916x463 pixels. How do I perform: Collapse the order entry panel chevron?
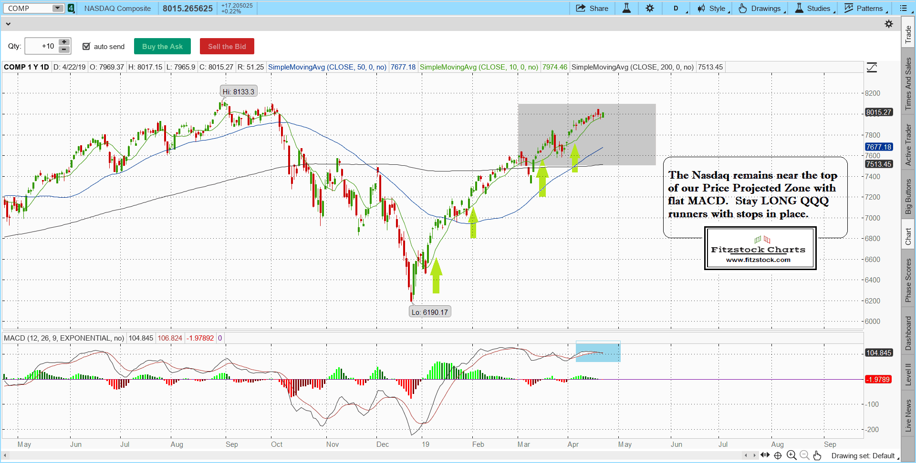point(8,24)
